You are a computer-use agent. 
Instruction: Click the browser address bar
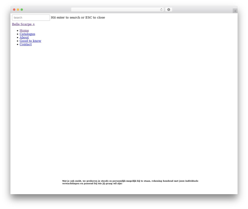[118, 9]
